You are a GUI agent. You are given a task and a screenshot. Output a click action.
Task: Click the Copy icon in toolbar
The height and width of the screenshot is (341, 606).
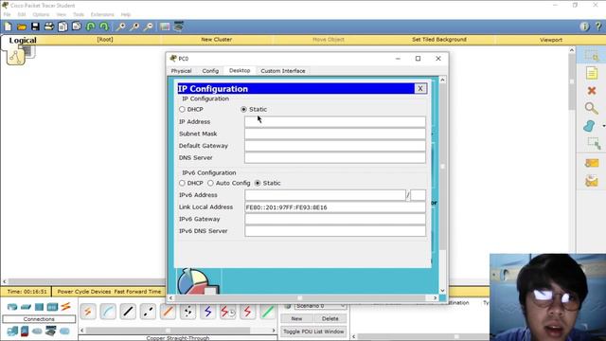pyautogui.click(x=62, y=27)
